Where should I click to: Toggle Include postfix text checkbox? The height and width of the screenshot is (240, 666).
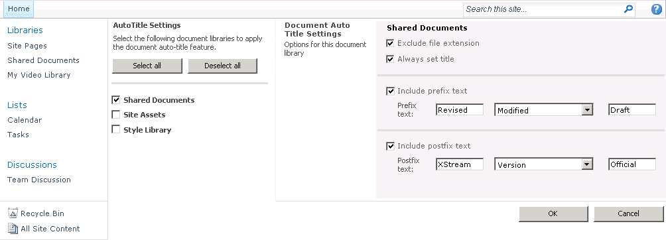[x=390, y=146]
